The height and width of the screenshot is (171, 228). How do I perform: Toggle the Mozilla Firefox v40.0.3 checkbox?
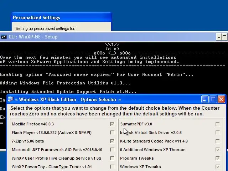click(x=112, y=124)
